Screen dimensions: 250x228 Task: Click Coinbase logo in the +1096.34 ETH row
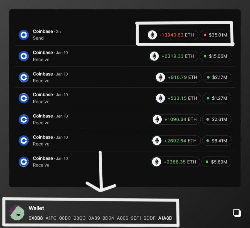pyautogui.click(x=24, y=119)
